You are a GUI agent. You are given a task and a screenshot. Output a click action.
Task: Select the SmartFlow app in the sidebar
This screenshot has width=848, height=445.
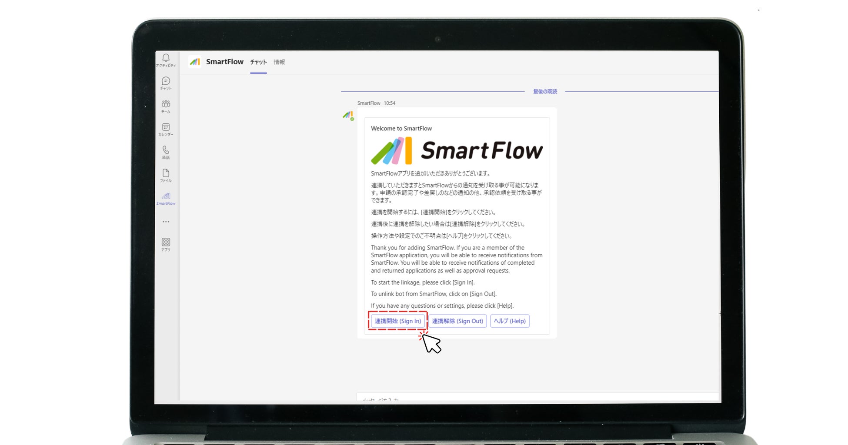click(166, 199)
